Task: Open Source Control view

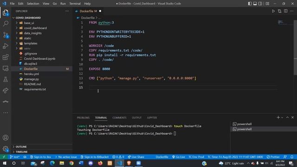Action: pos(6,35)
